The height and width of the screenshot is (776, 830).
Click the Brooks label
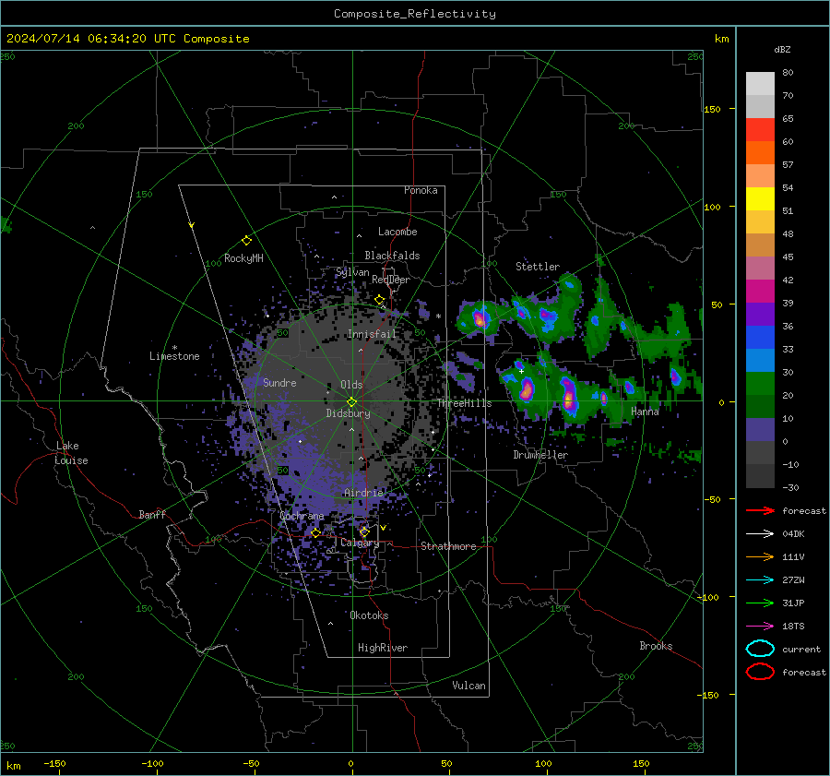pyautogui.click(x=656, y=646)
